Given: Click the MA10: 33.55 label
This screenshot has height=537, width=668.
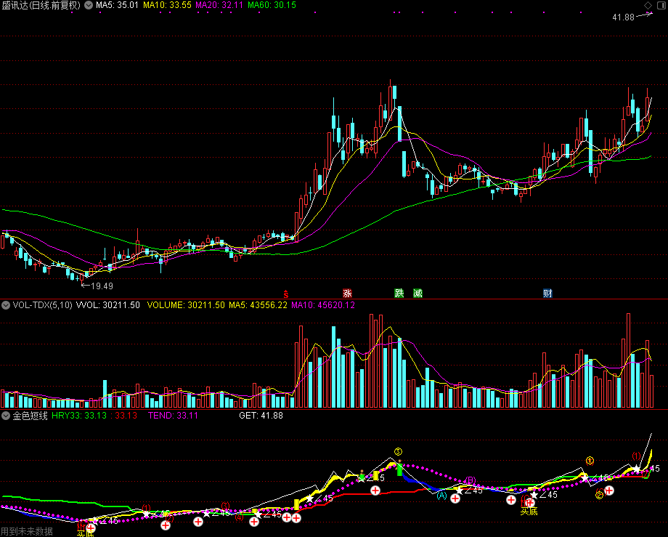Looking at the screenshot, I should (x=167, y=5).
